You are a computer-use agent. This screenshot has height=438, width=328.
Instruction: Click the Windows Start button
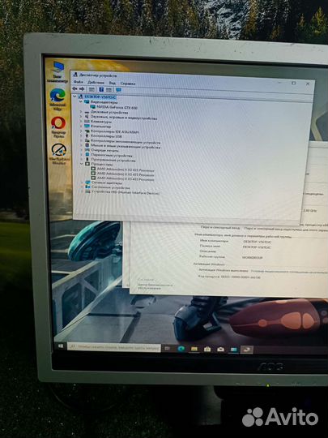click(x=61, y=346)
